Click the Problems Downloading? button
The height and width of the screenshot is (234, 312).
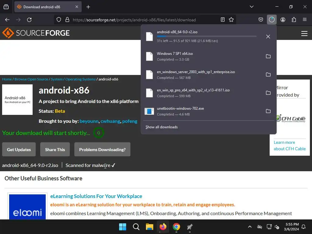point(102,149)
